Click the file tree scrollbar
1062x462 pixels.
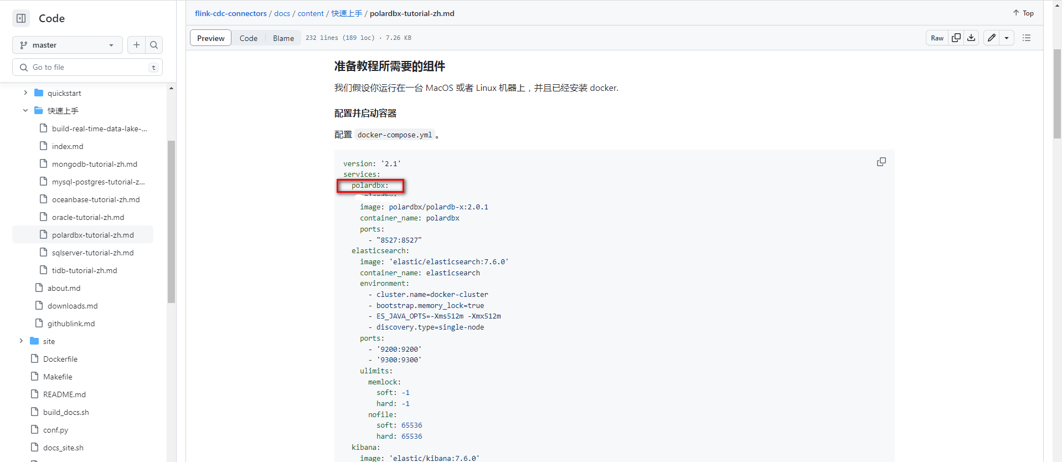[172, 222]
